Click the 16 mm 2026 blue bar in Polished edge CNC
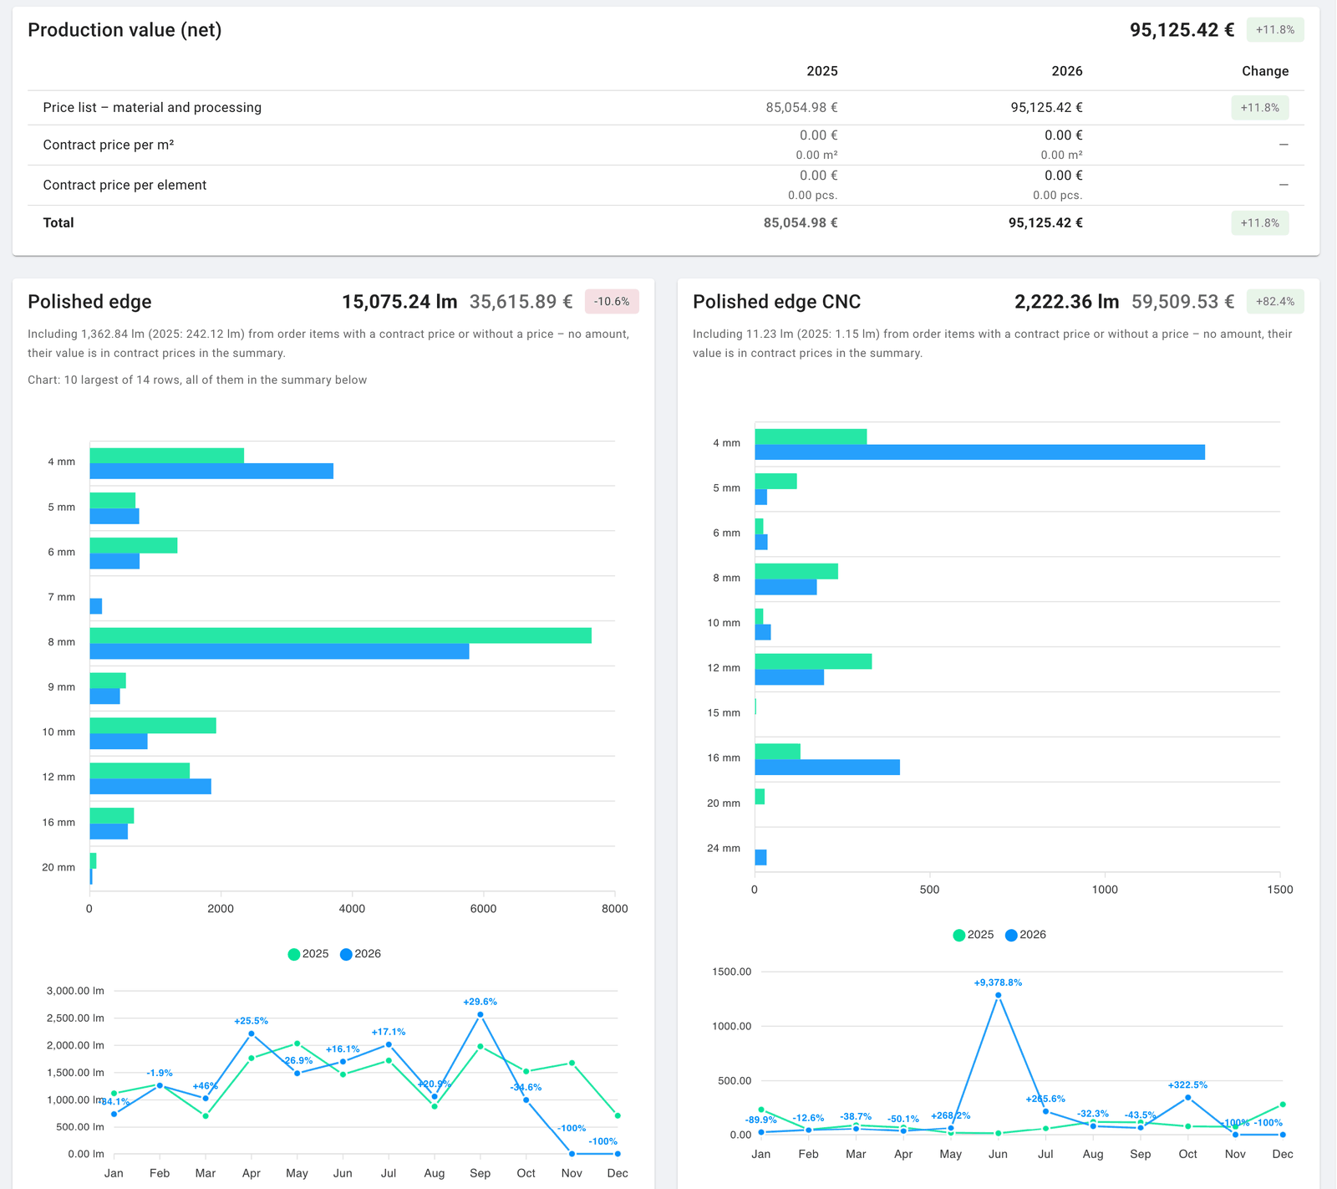This screenshot has height=1189, width=1337. [827, 768]
